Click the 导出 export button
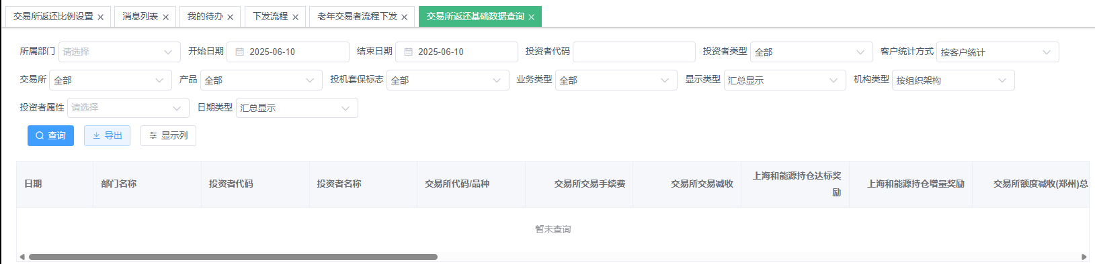This screenshot has height=264, width=1095. tap(107, 135)
